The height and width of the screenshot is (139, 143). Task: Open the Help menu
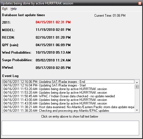click(x=14, y=9)
